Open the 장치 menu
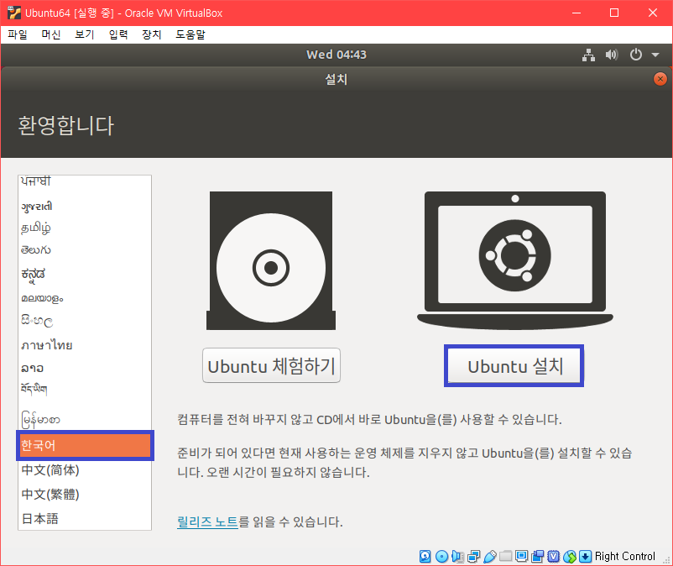This screenshot has width=673, height=566. (152, 34)
